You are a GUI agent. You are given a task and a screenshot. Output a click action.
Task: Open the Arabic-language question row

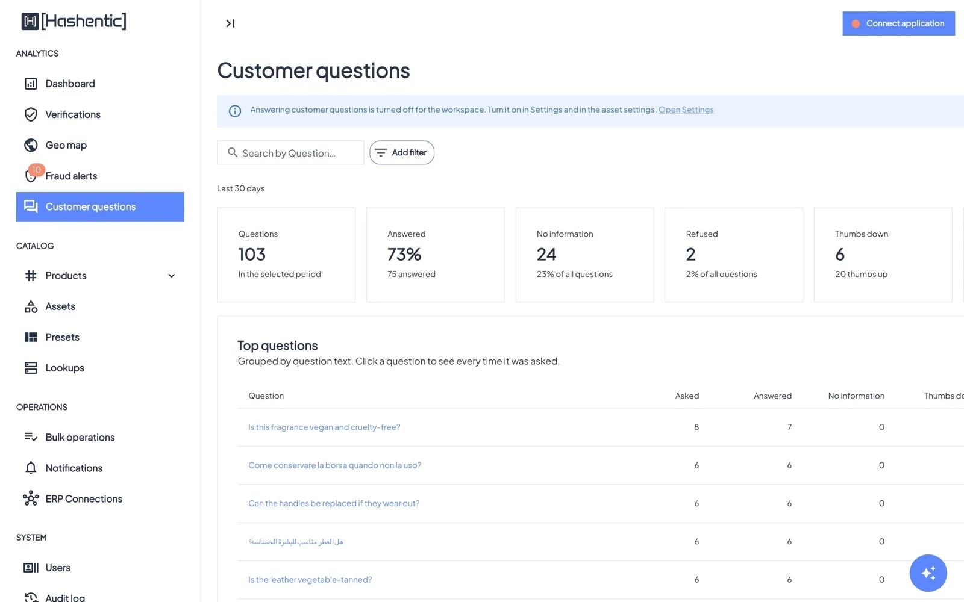pyautogui.click(x=601, y=542)
